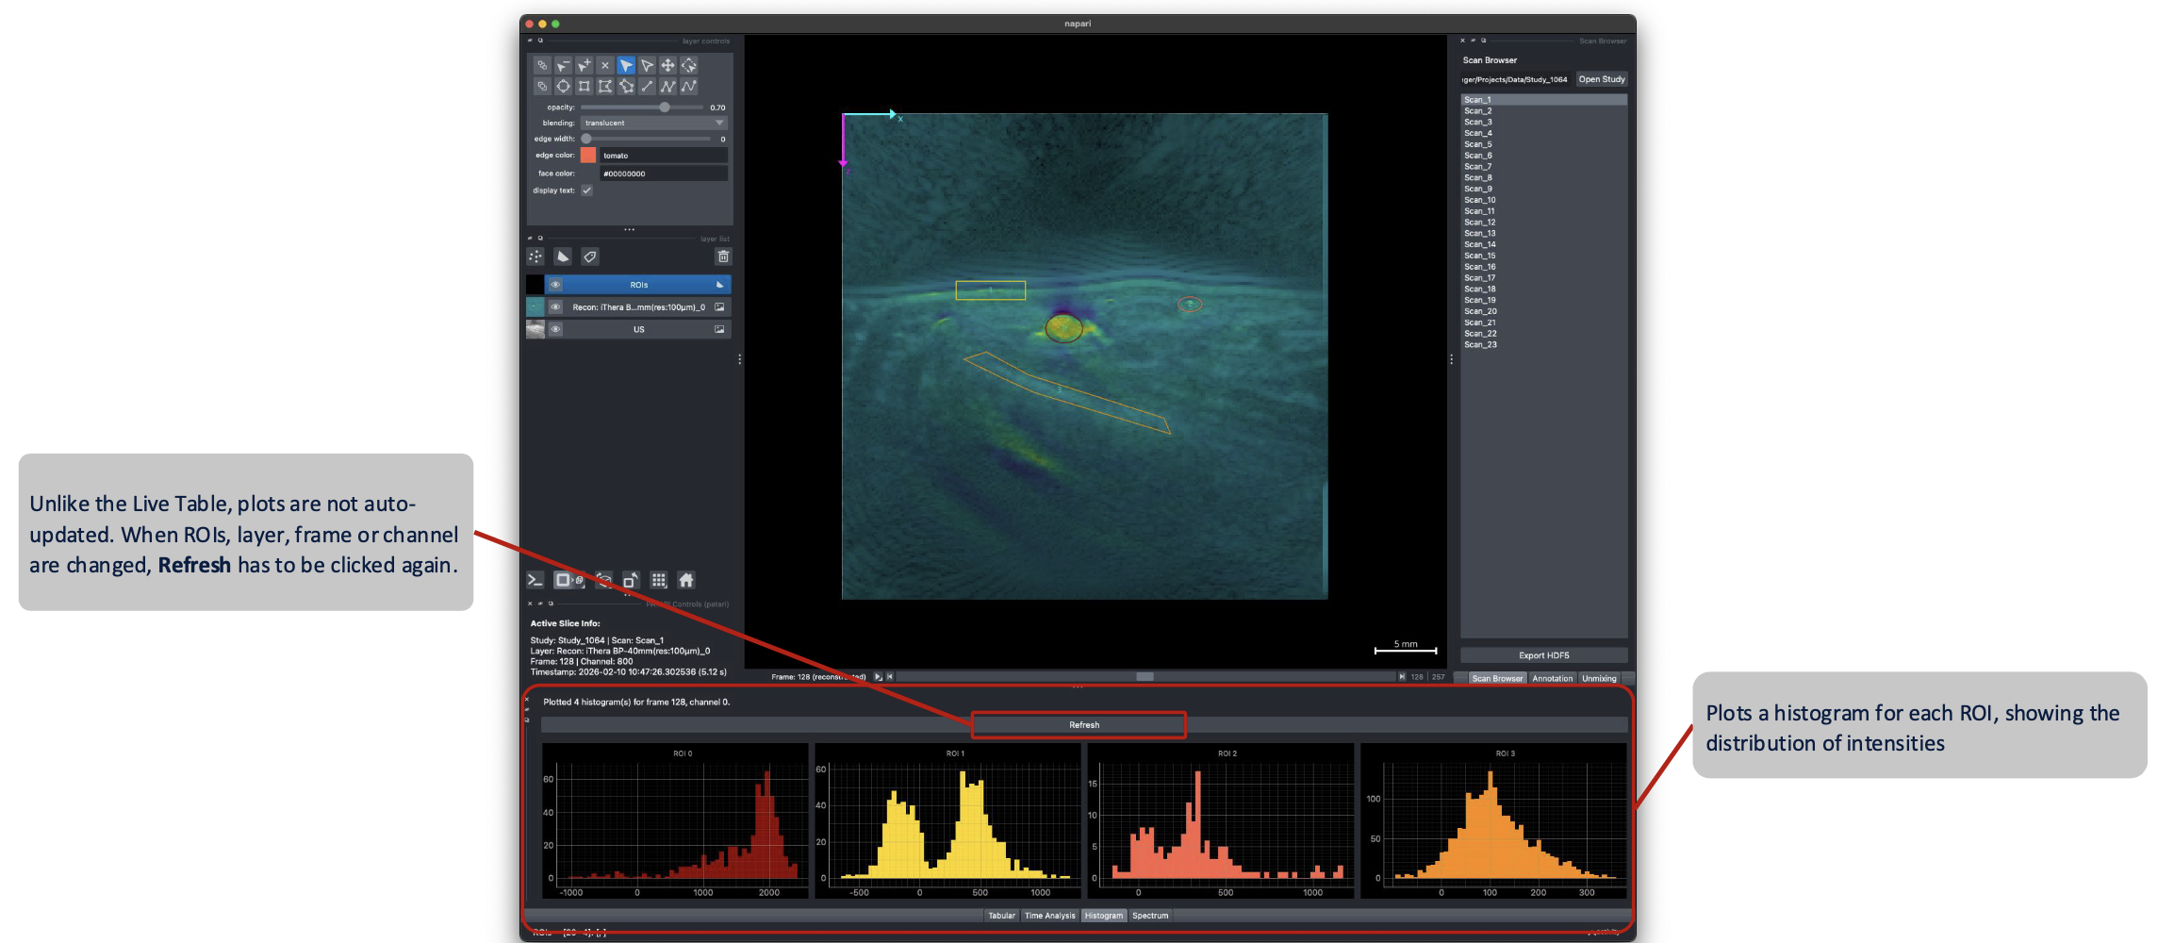Click the ROI 3 histogram plot
This screenshot has width=2174, height=943.
click(1493, 820)
